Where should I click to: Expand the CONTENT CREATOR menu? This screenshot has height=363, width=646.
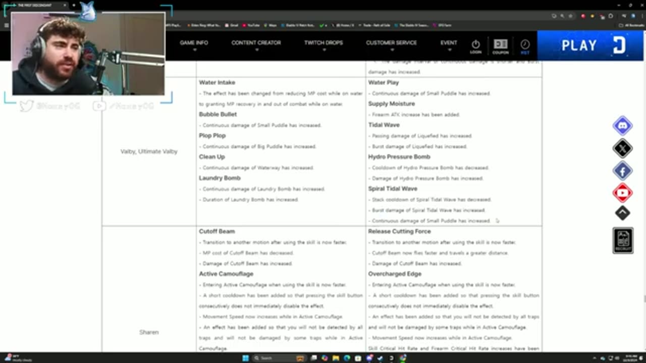[256, 43]
